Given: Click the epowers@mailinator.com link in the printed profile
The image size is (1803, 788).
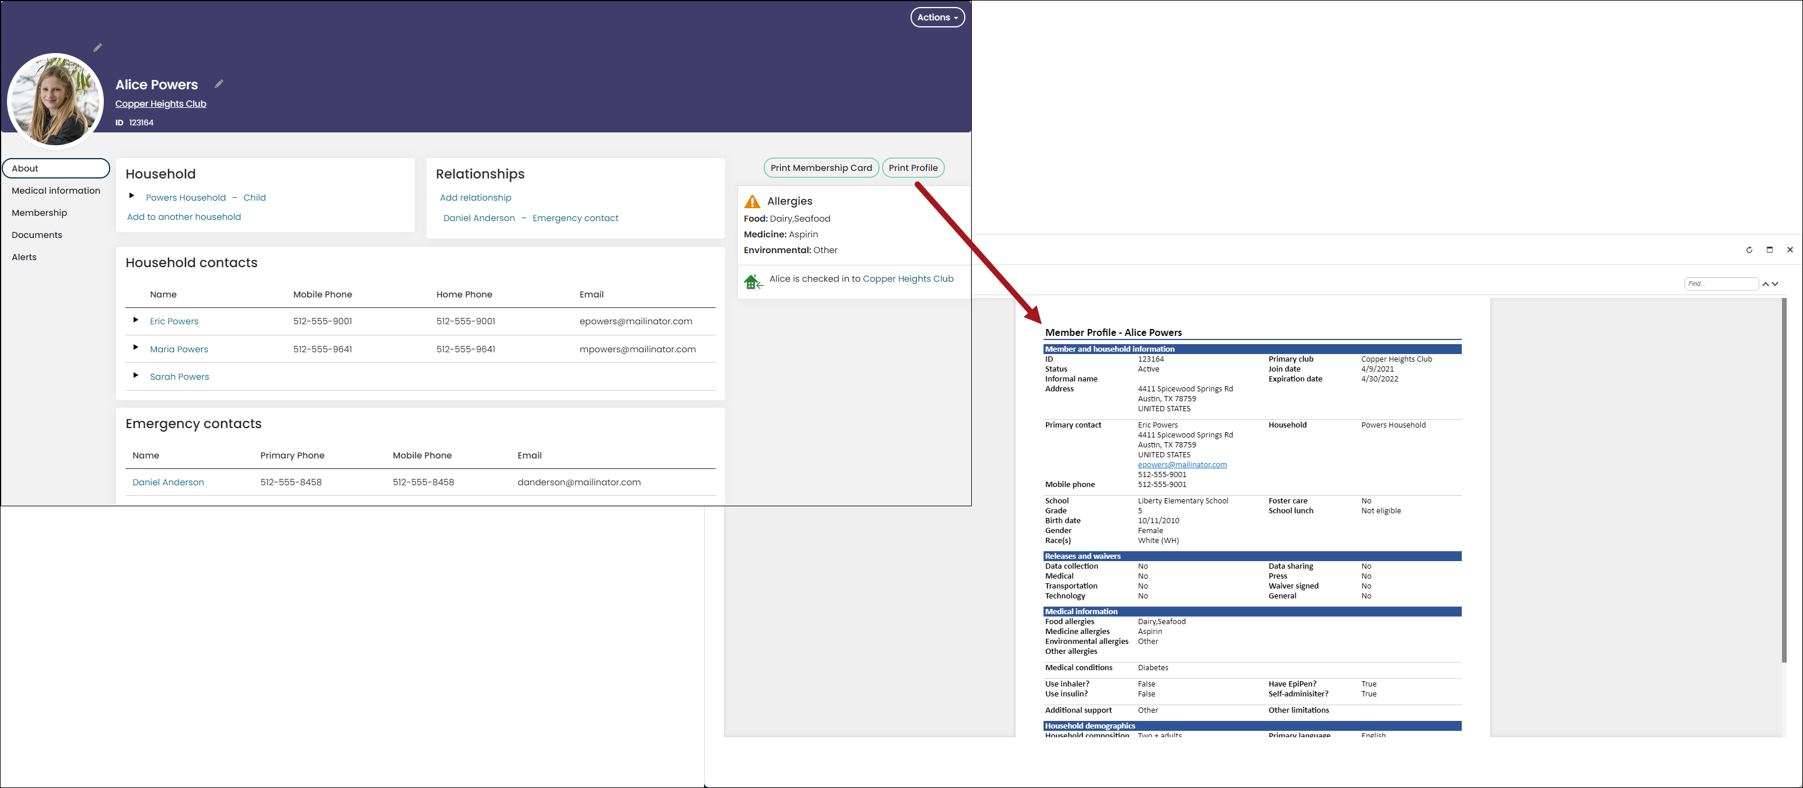Looking at the screenshot, I should coord(1182,465).
